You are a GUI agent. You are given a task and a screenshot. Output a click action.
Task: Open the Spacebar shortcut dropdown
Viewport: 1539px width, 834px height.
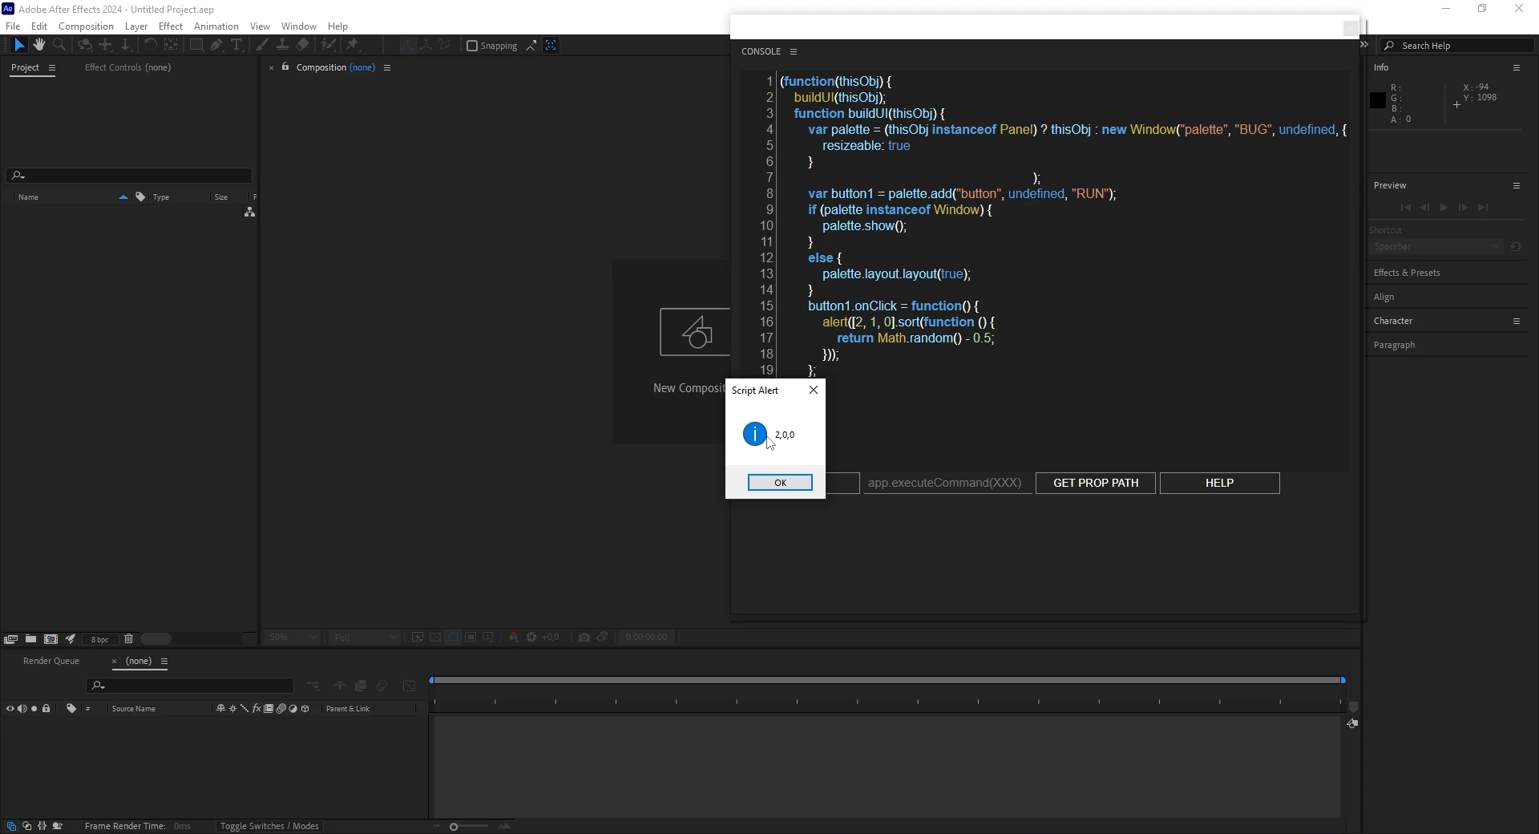(x=1436, y=247)
